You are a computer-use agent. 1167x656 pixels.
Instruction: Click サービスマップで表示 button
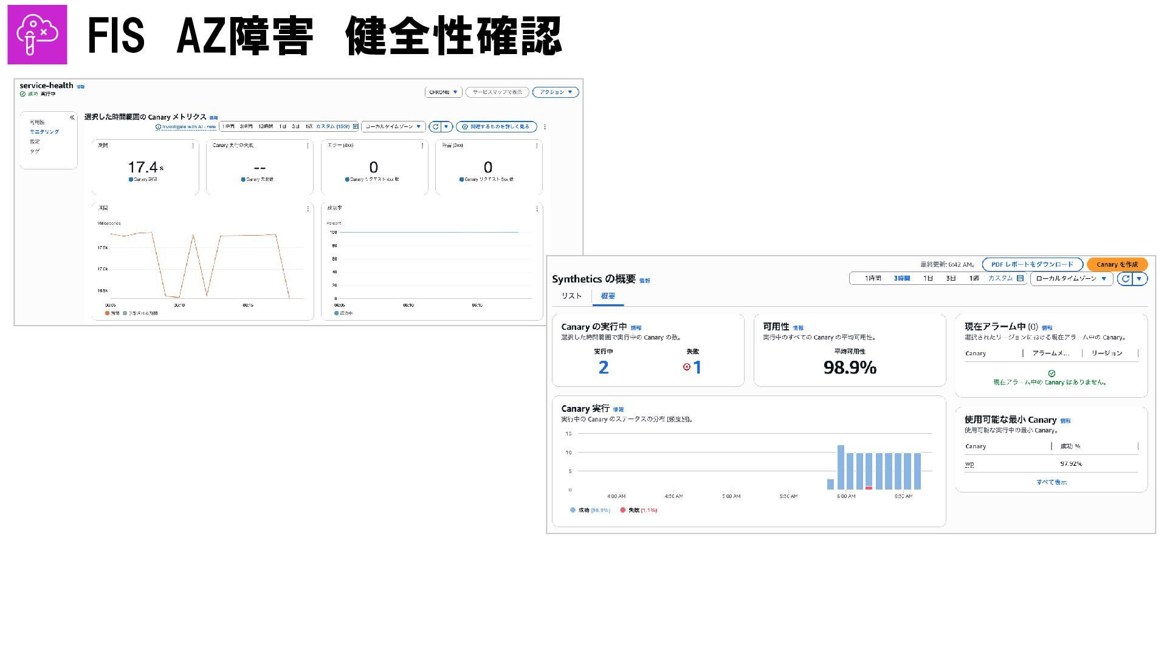click(497, 92)
